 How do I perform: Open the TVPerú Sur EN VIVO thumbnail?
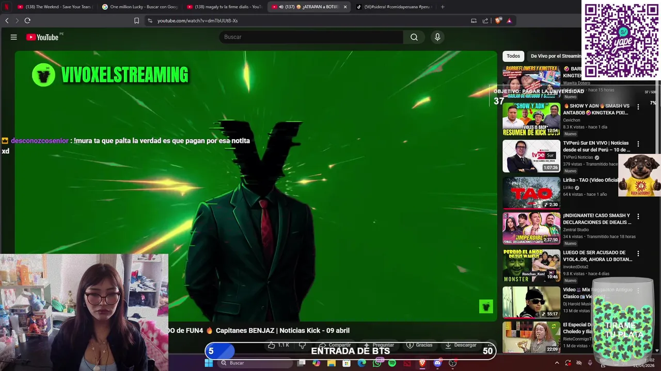point(531,156)
